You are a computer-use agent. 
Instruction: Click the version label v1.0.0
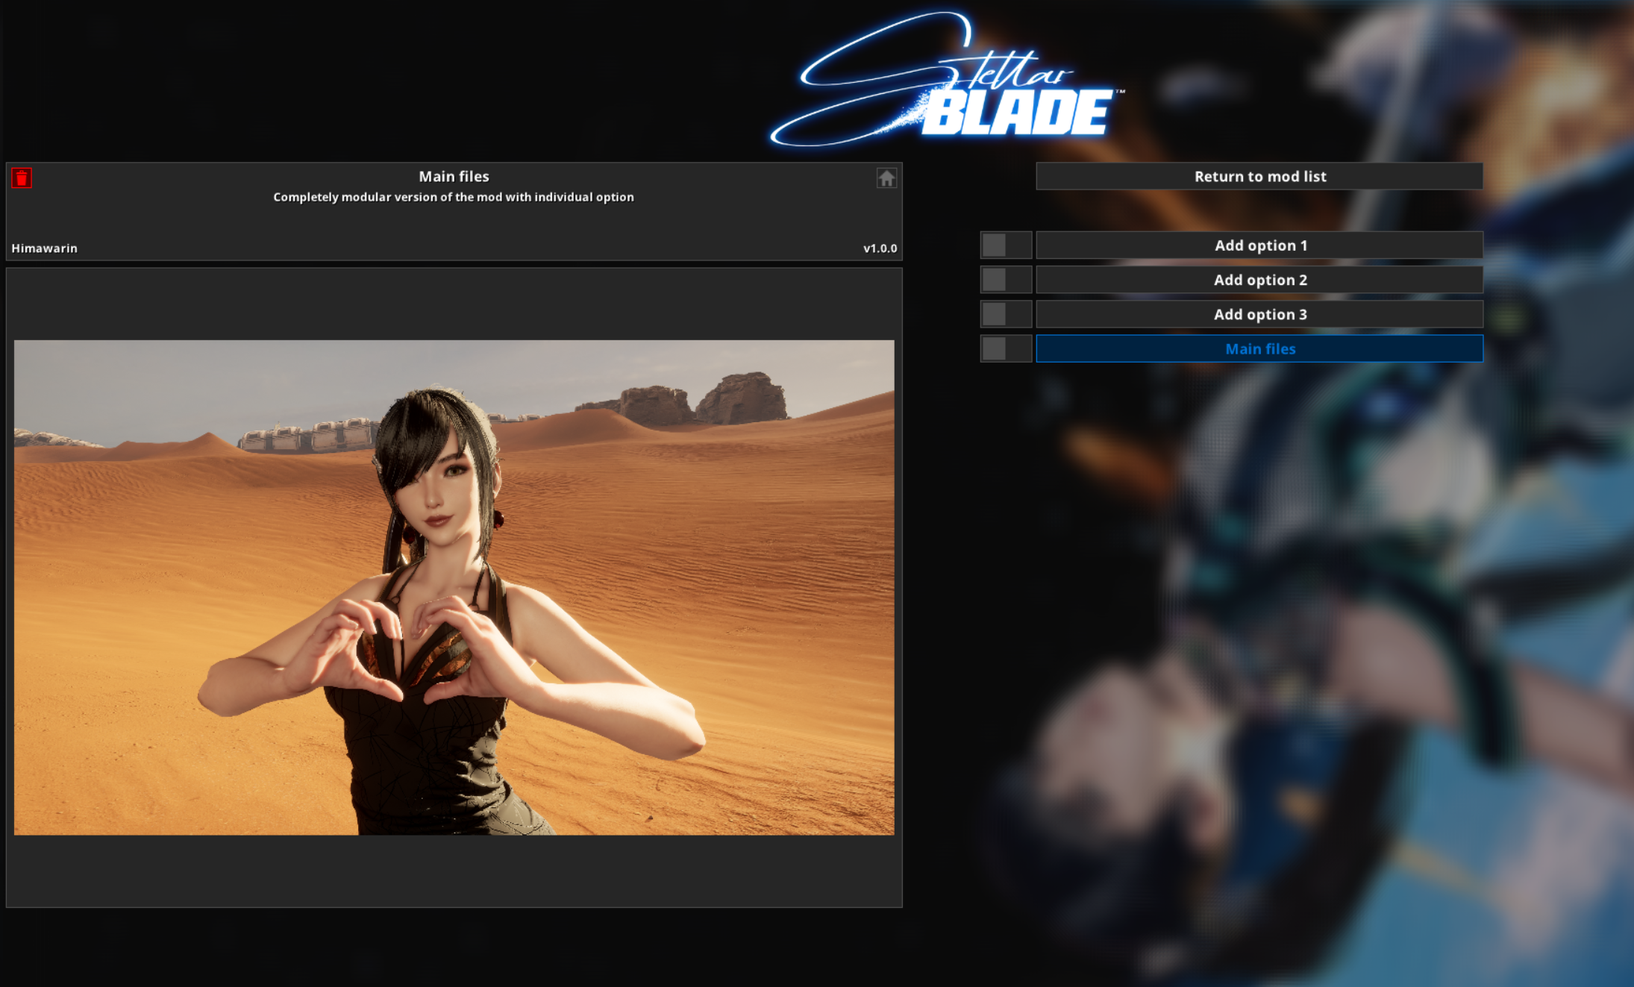(880, 248)
